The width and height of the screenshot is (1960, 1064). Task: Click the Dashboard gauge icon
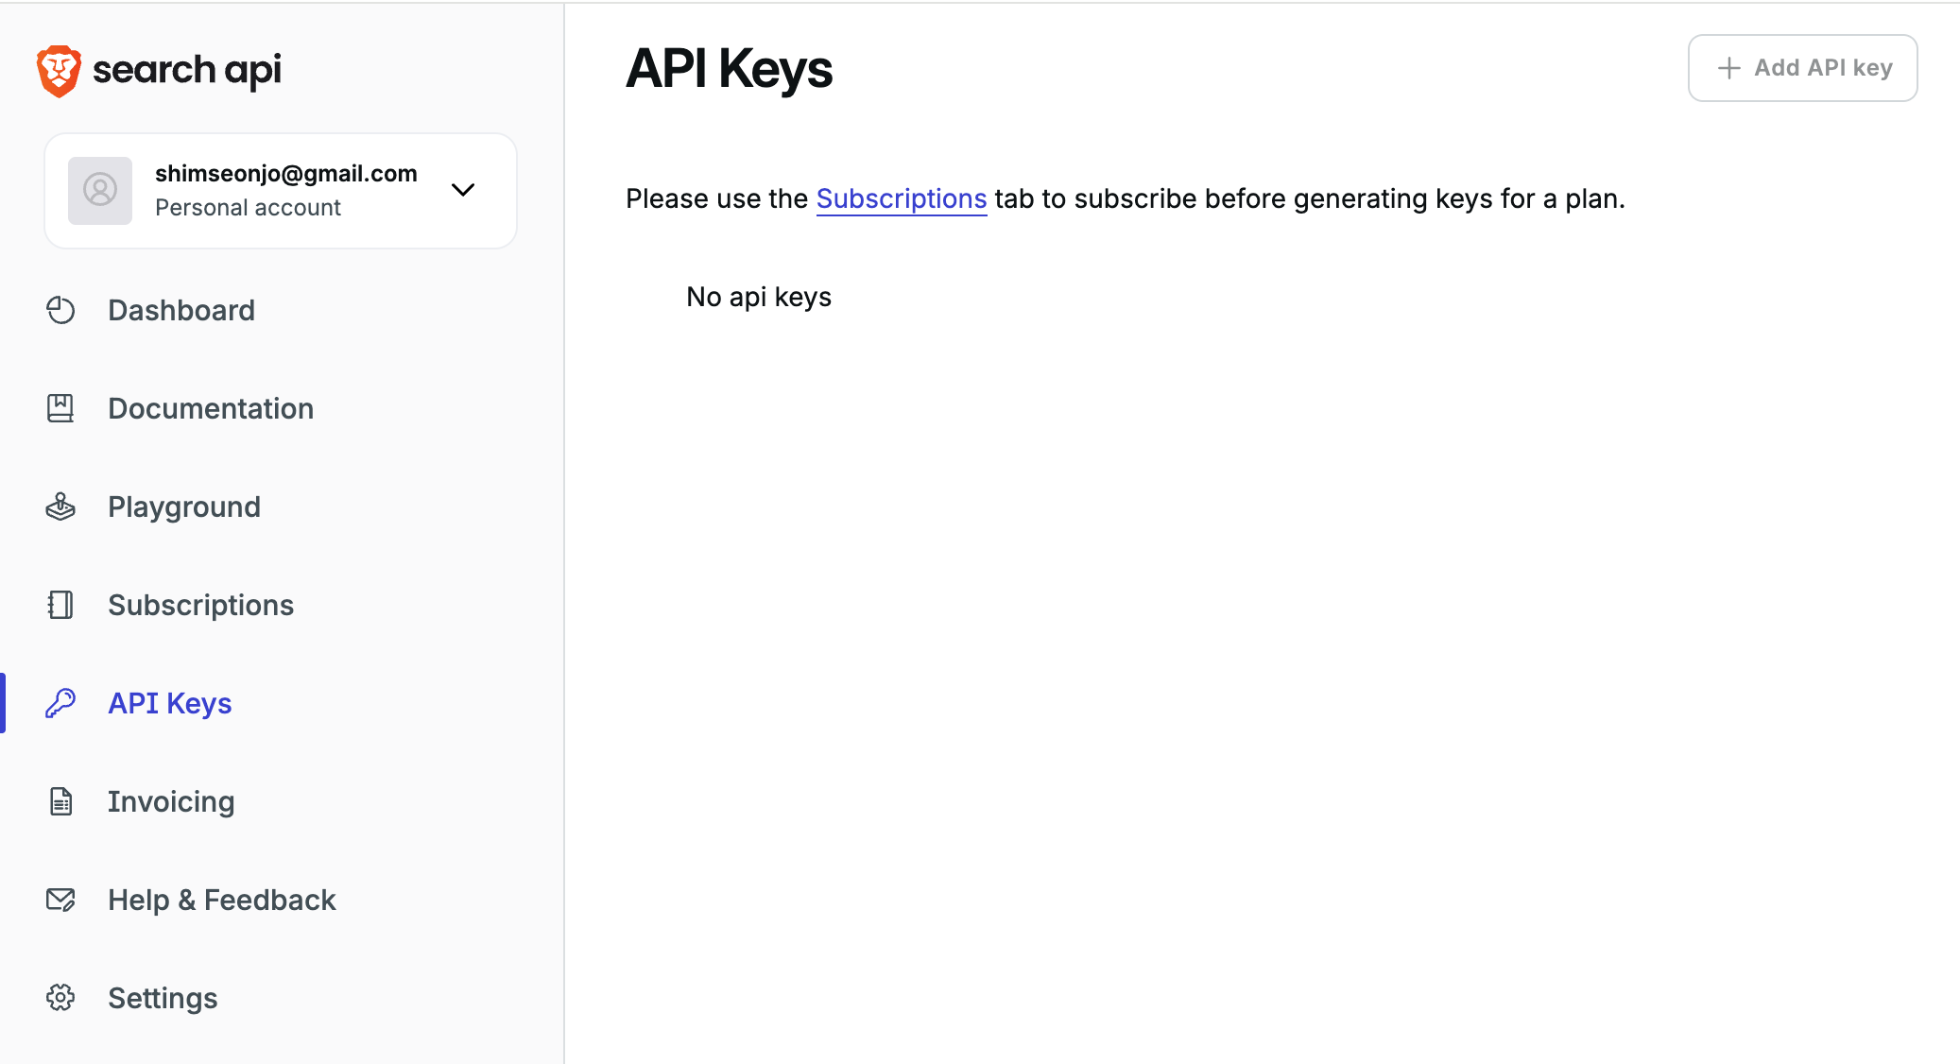pyautogui.click(x=60, y=310)
